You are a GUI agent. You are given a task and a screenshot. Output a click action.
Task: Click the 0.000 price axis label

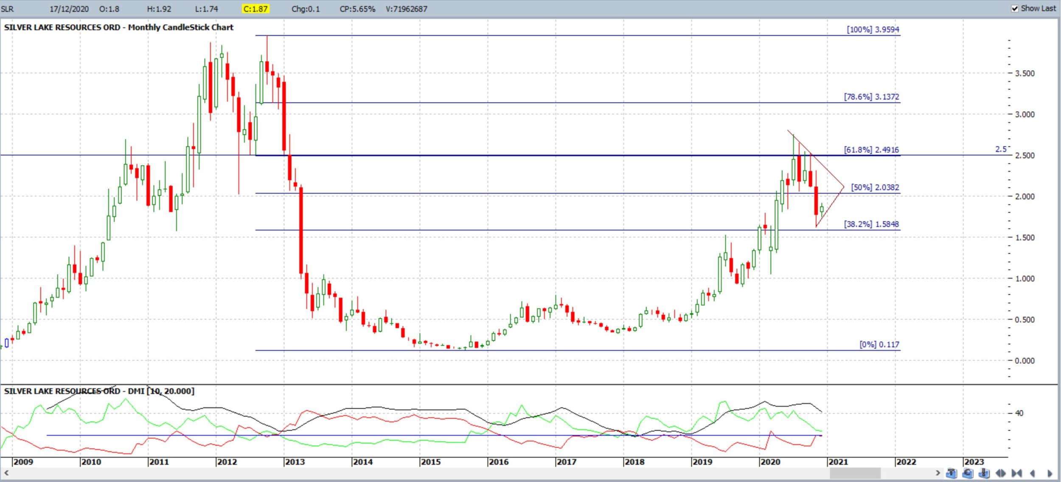click(x=1025, y=361)
